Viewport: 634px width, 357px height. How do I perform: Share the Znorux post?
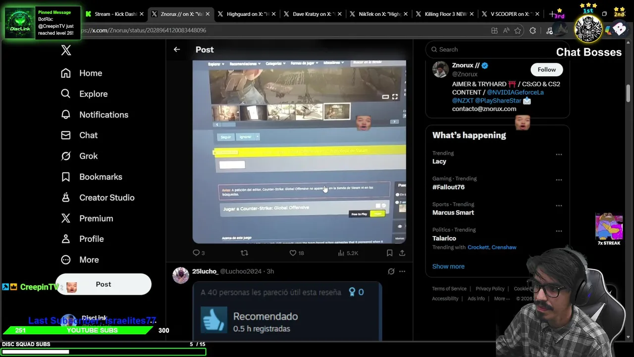402,253
